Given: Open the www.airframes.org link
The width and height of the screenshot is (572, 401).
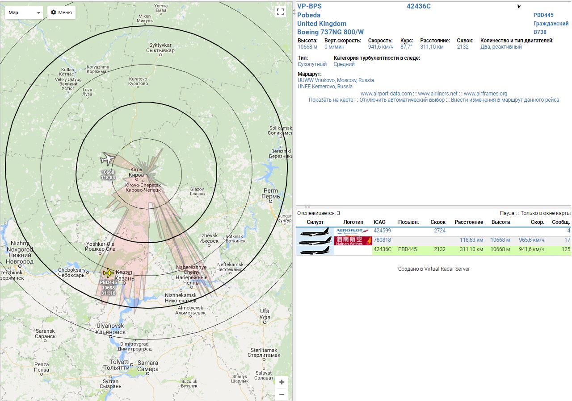Looking at the screenshot, I should pyautogui.click(x=485, y=94).
